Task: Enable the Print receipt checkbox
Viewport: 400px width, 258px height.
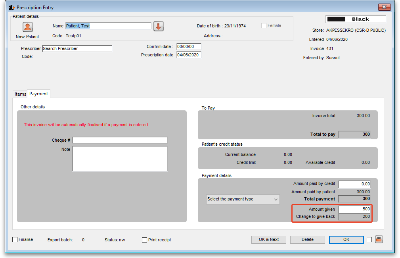Action: click(145, 240)
